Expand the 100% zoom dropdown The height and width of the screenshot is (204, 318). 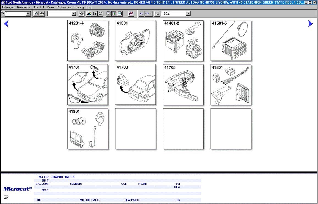point(188,14)
